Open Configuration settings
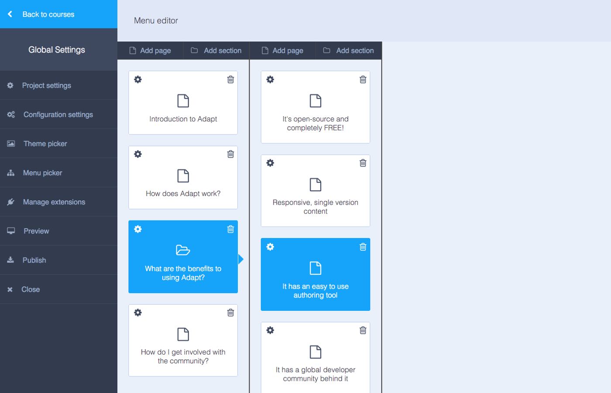 (x=58, y=114)
